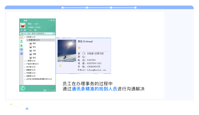Screen dimensions: 199x115
Task: Open the star Favorites sidebar tab
Action: (x=21, y=37)
